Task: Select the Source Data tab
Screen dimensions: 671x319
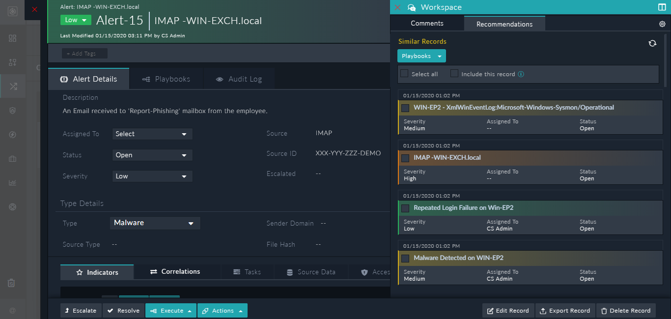Action: click(311, 272)
